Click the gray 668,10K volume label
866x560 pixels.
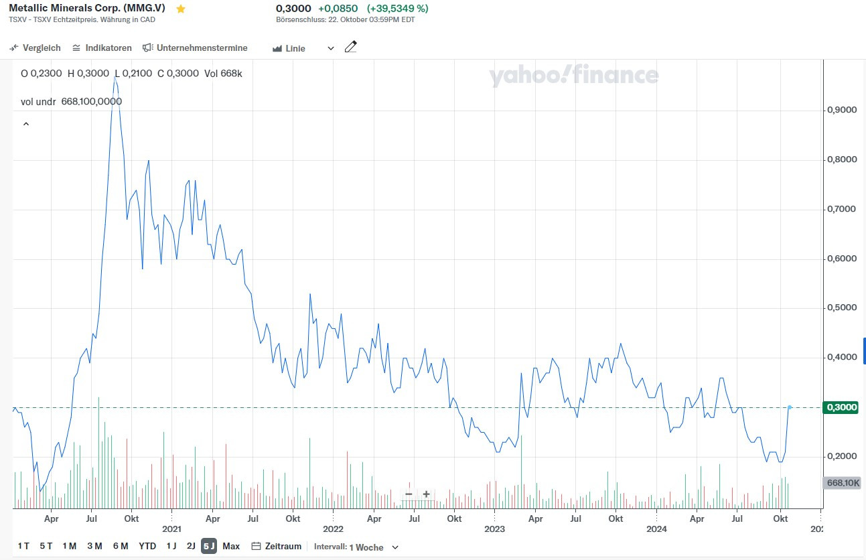[x=843, y=482]
